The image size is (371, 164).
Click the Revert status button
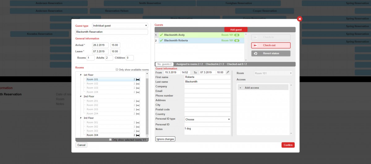(x=271, y=53)
